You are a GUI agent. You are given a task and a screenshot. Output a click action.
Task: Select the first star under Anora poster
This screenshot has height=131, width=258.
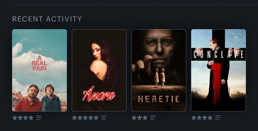74,118
